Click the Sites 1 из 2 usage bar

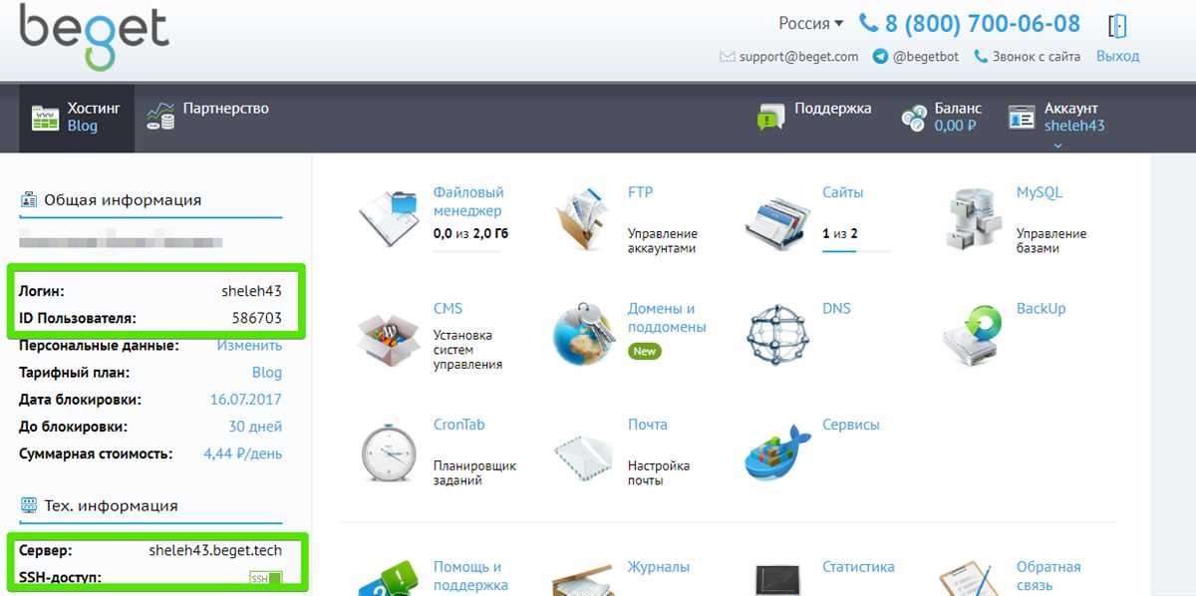856,252
